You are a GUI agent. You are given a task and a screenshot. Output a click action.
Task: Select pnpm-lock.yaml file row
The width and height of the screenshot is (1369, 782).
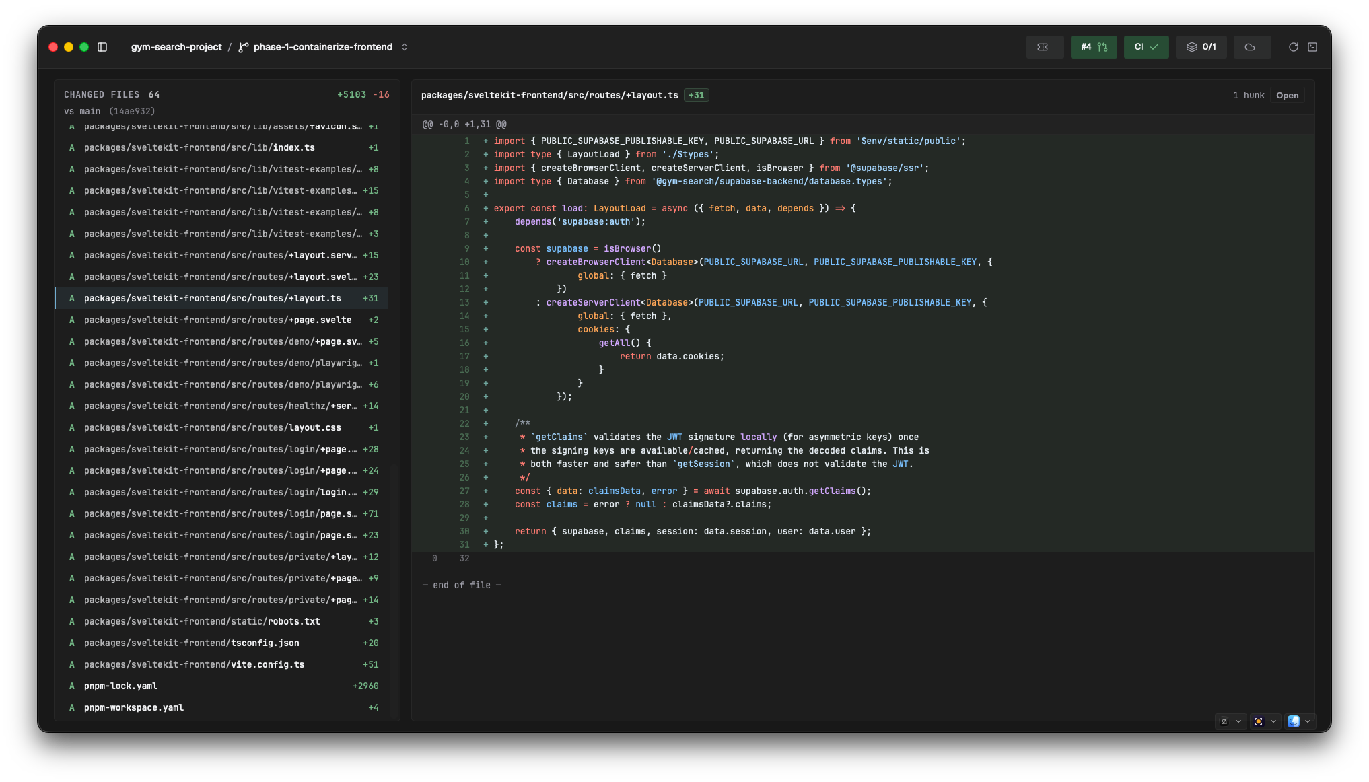222,686
